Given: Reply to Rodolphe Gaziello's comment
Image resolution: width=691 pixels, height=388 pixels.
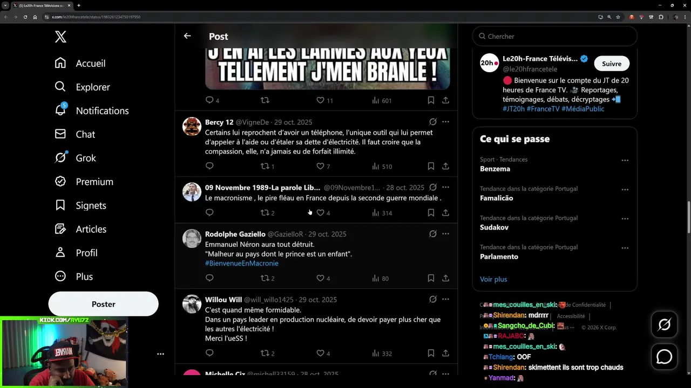Looking at the screenshot, I should (209, 278).
